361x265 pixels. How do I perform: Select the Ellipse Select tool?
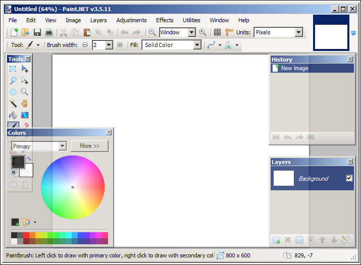13,92
